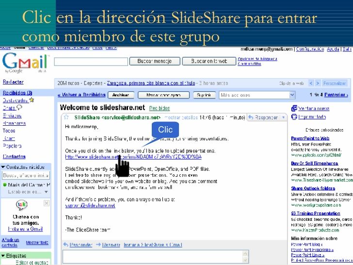This screenshot has width=353, height=265.
Task: Click Invitar a SlideShare a Gmail
Action: [153, 245]
